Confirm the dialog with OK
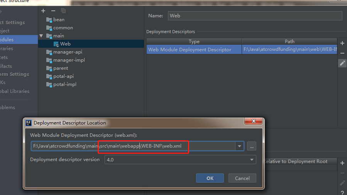The width and height of the screenshot is (347, 195). click(x=210, y=178)
